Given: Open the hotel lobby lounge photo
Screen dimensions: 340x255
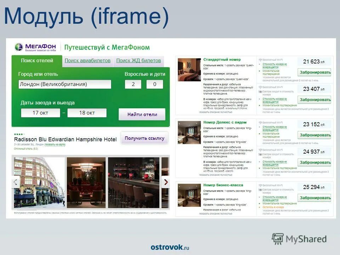Looking at the screenshot, I should pos(86,183).
